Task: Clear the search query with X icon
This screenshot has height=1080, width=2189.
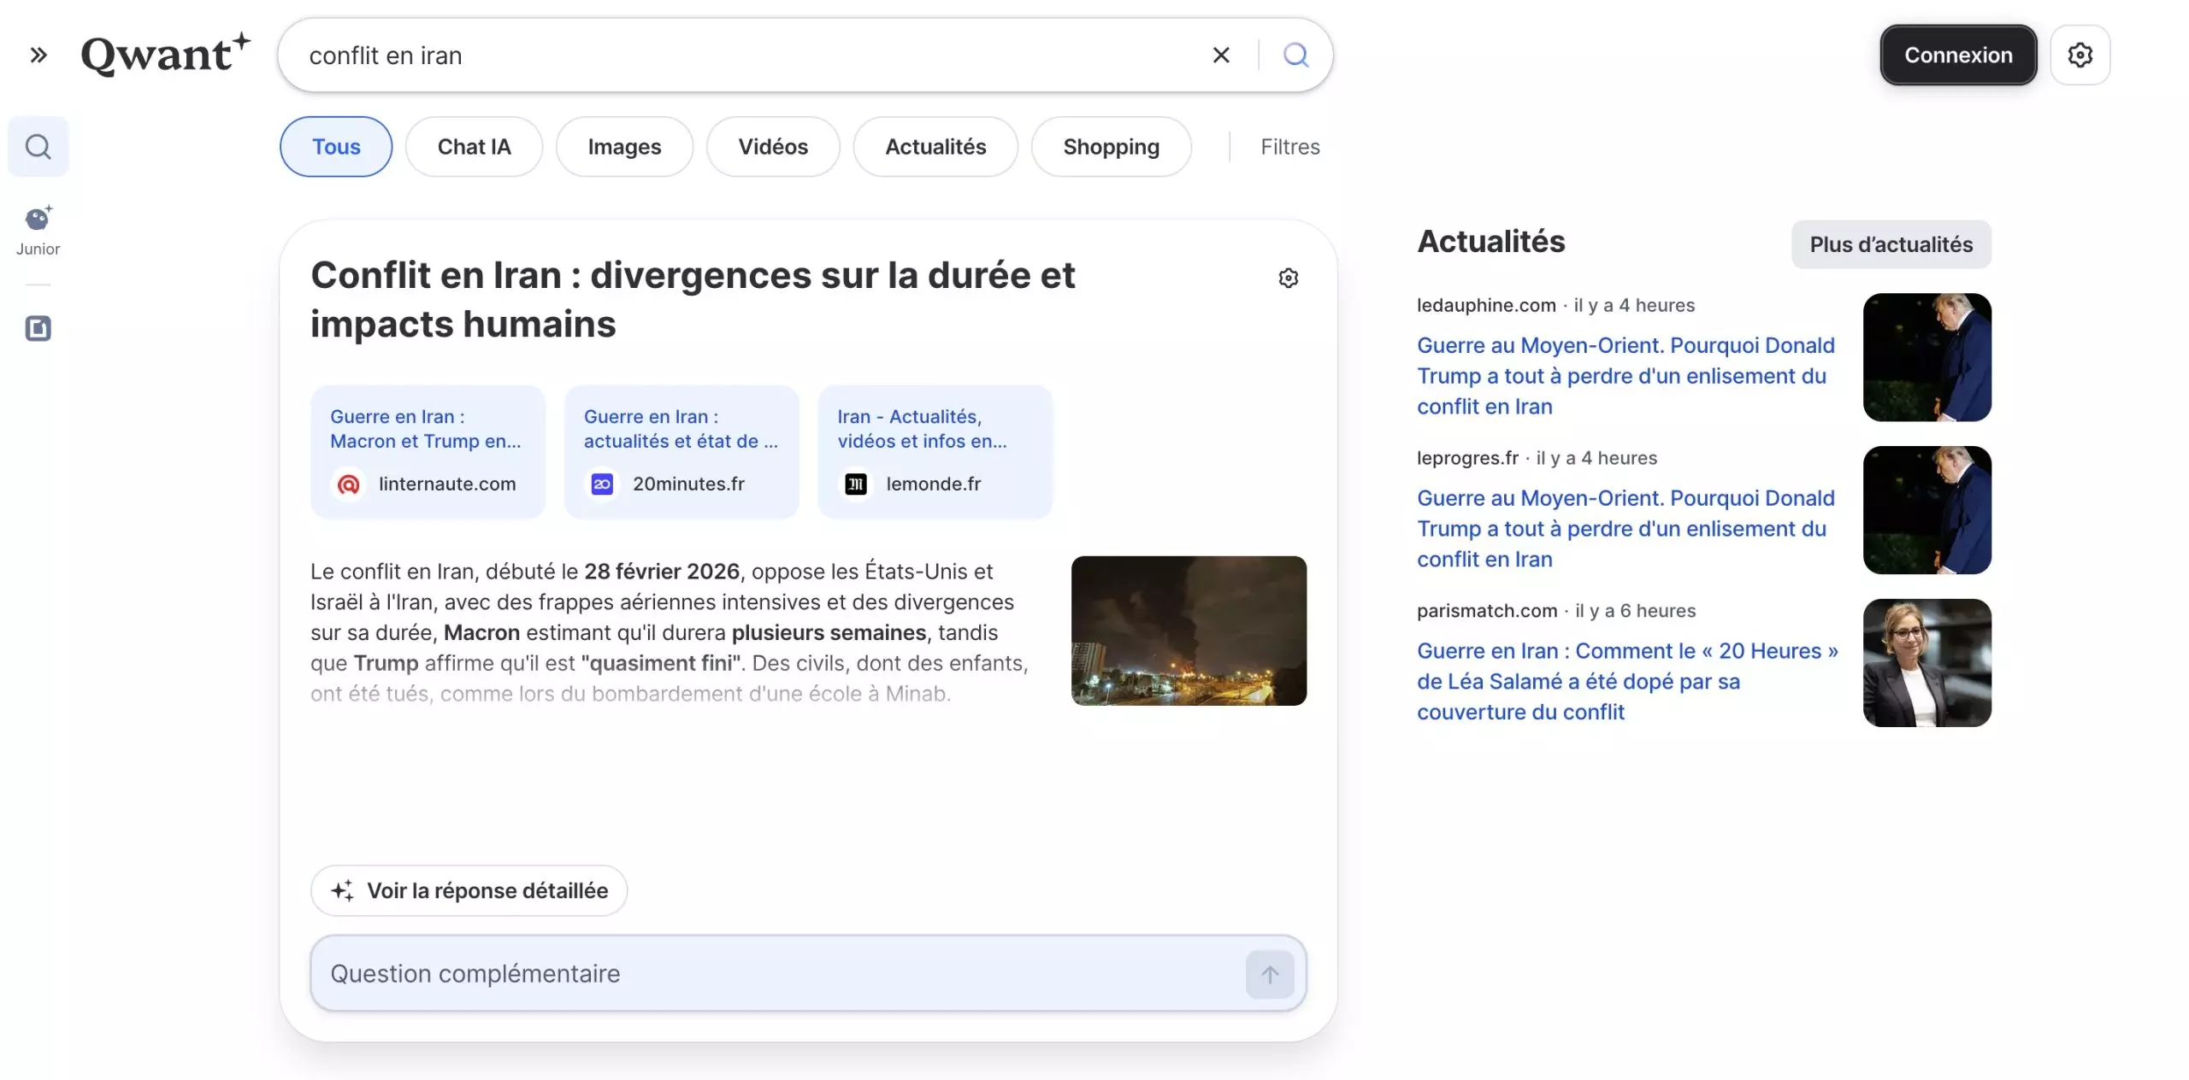Action: coord(1221,56)
